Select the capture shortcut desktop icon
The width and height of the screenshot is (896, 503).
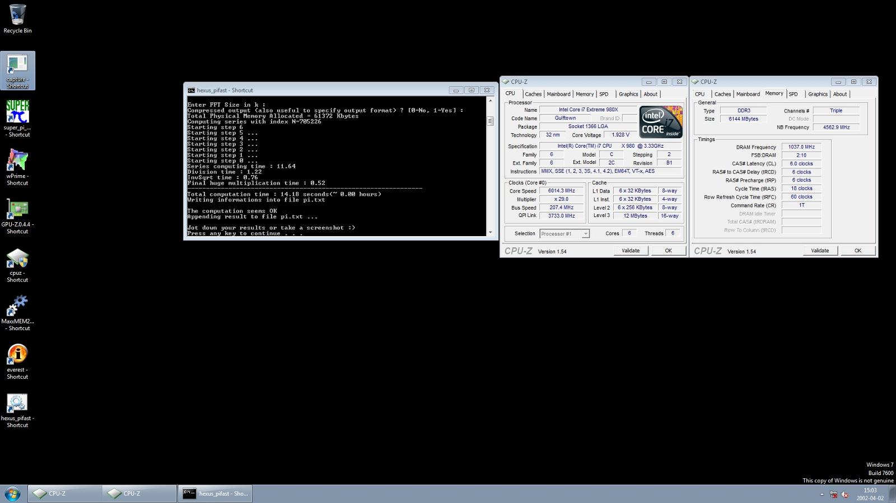17,70
